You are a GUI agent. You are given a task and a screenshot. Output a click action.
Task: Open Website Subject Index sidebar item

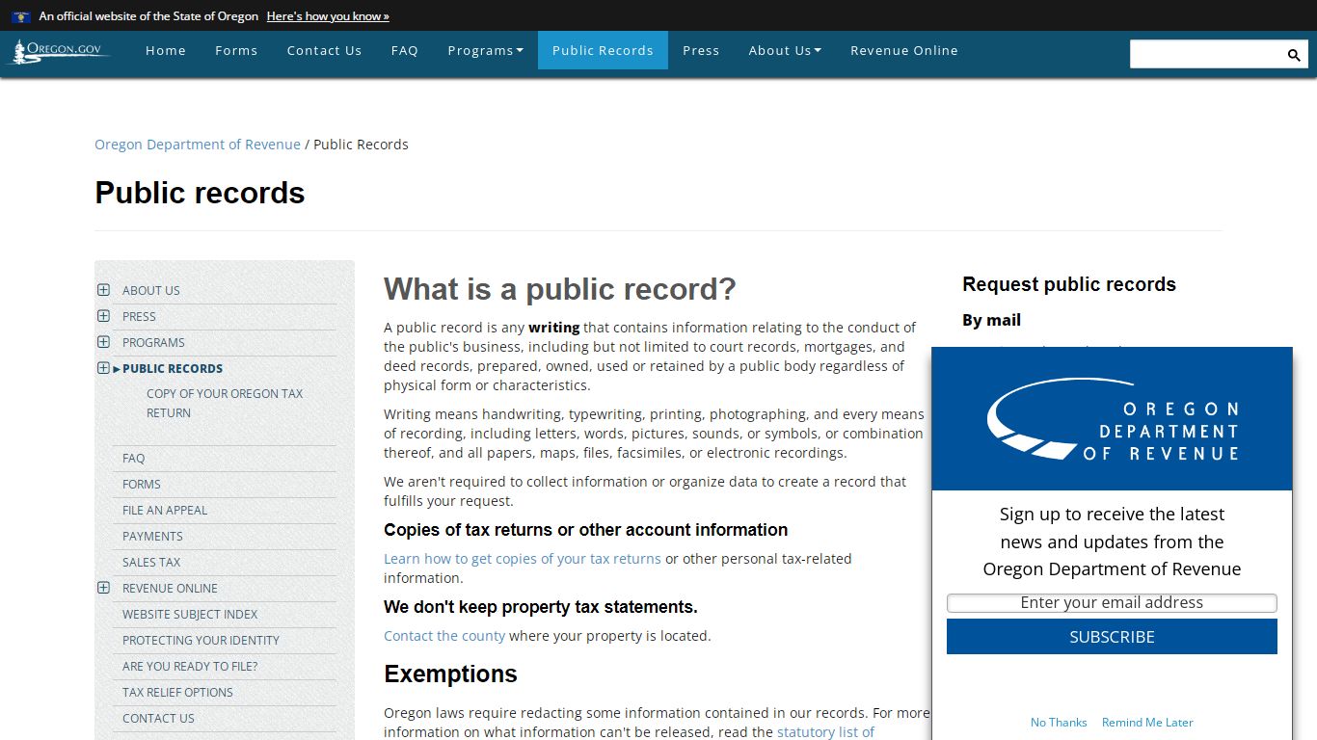click(190, 615)
